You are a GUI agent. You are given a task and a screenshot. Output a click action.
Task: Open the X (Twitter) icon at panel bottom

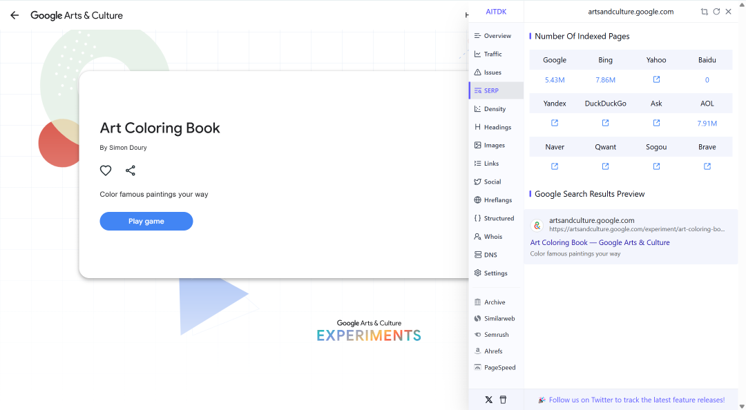pos(488,400)
